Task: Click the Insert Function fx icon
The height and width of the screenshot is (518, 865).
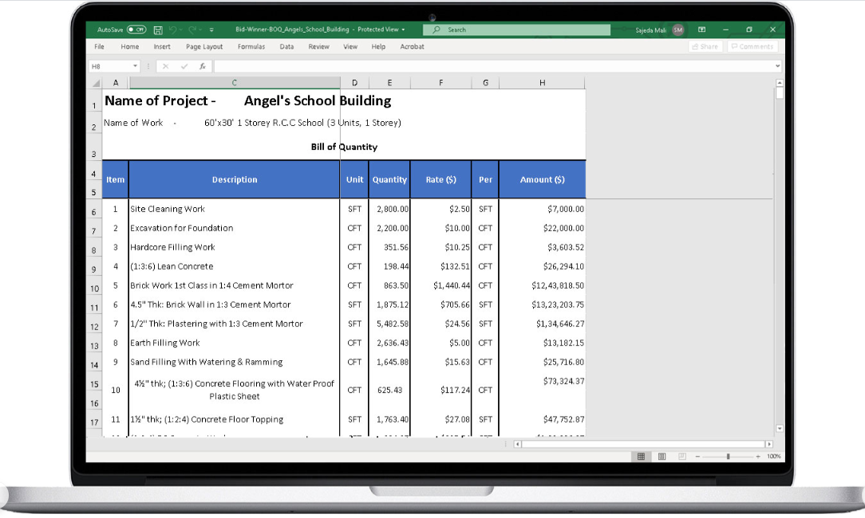Action: [x=203, y=66]
